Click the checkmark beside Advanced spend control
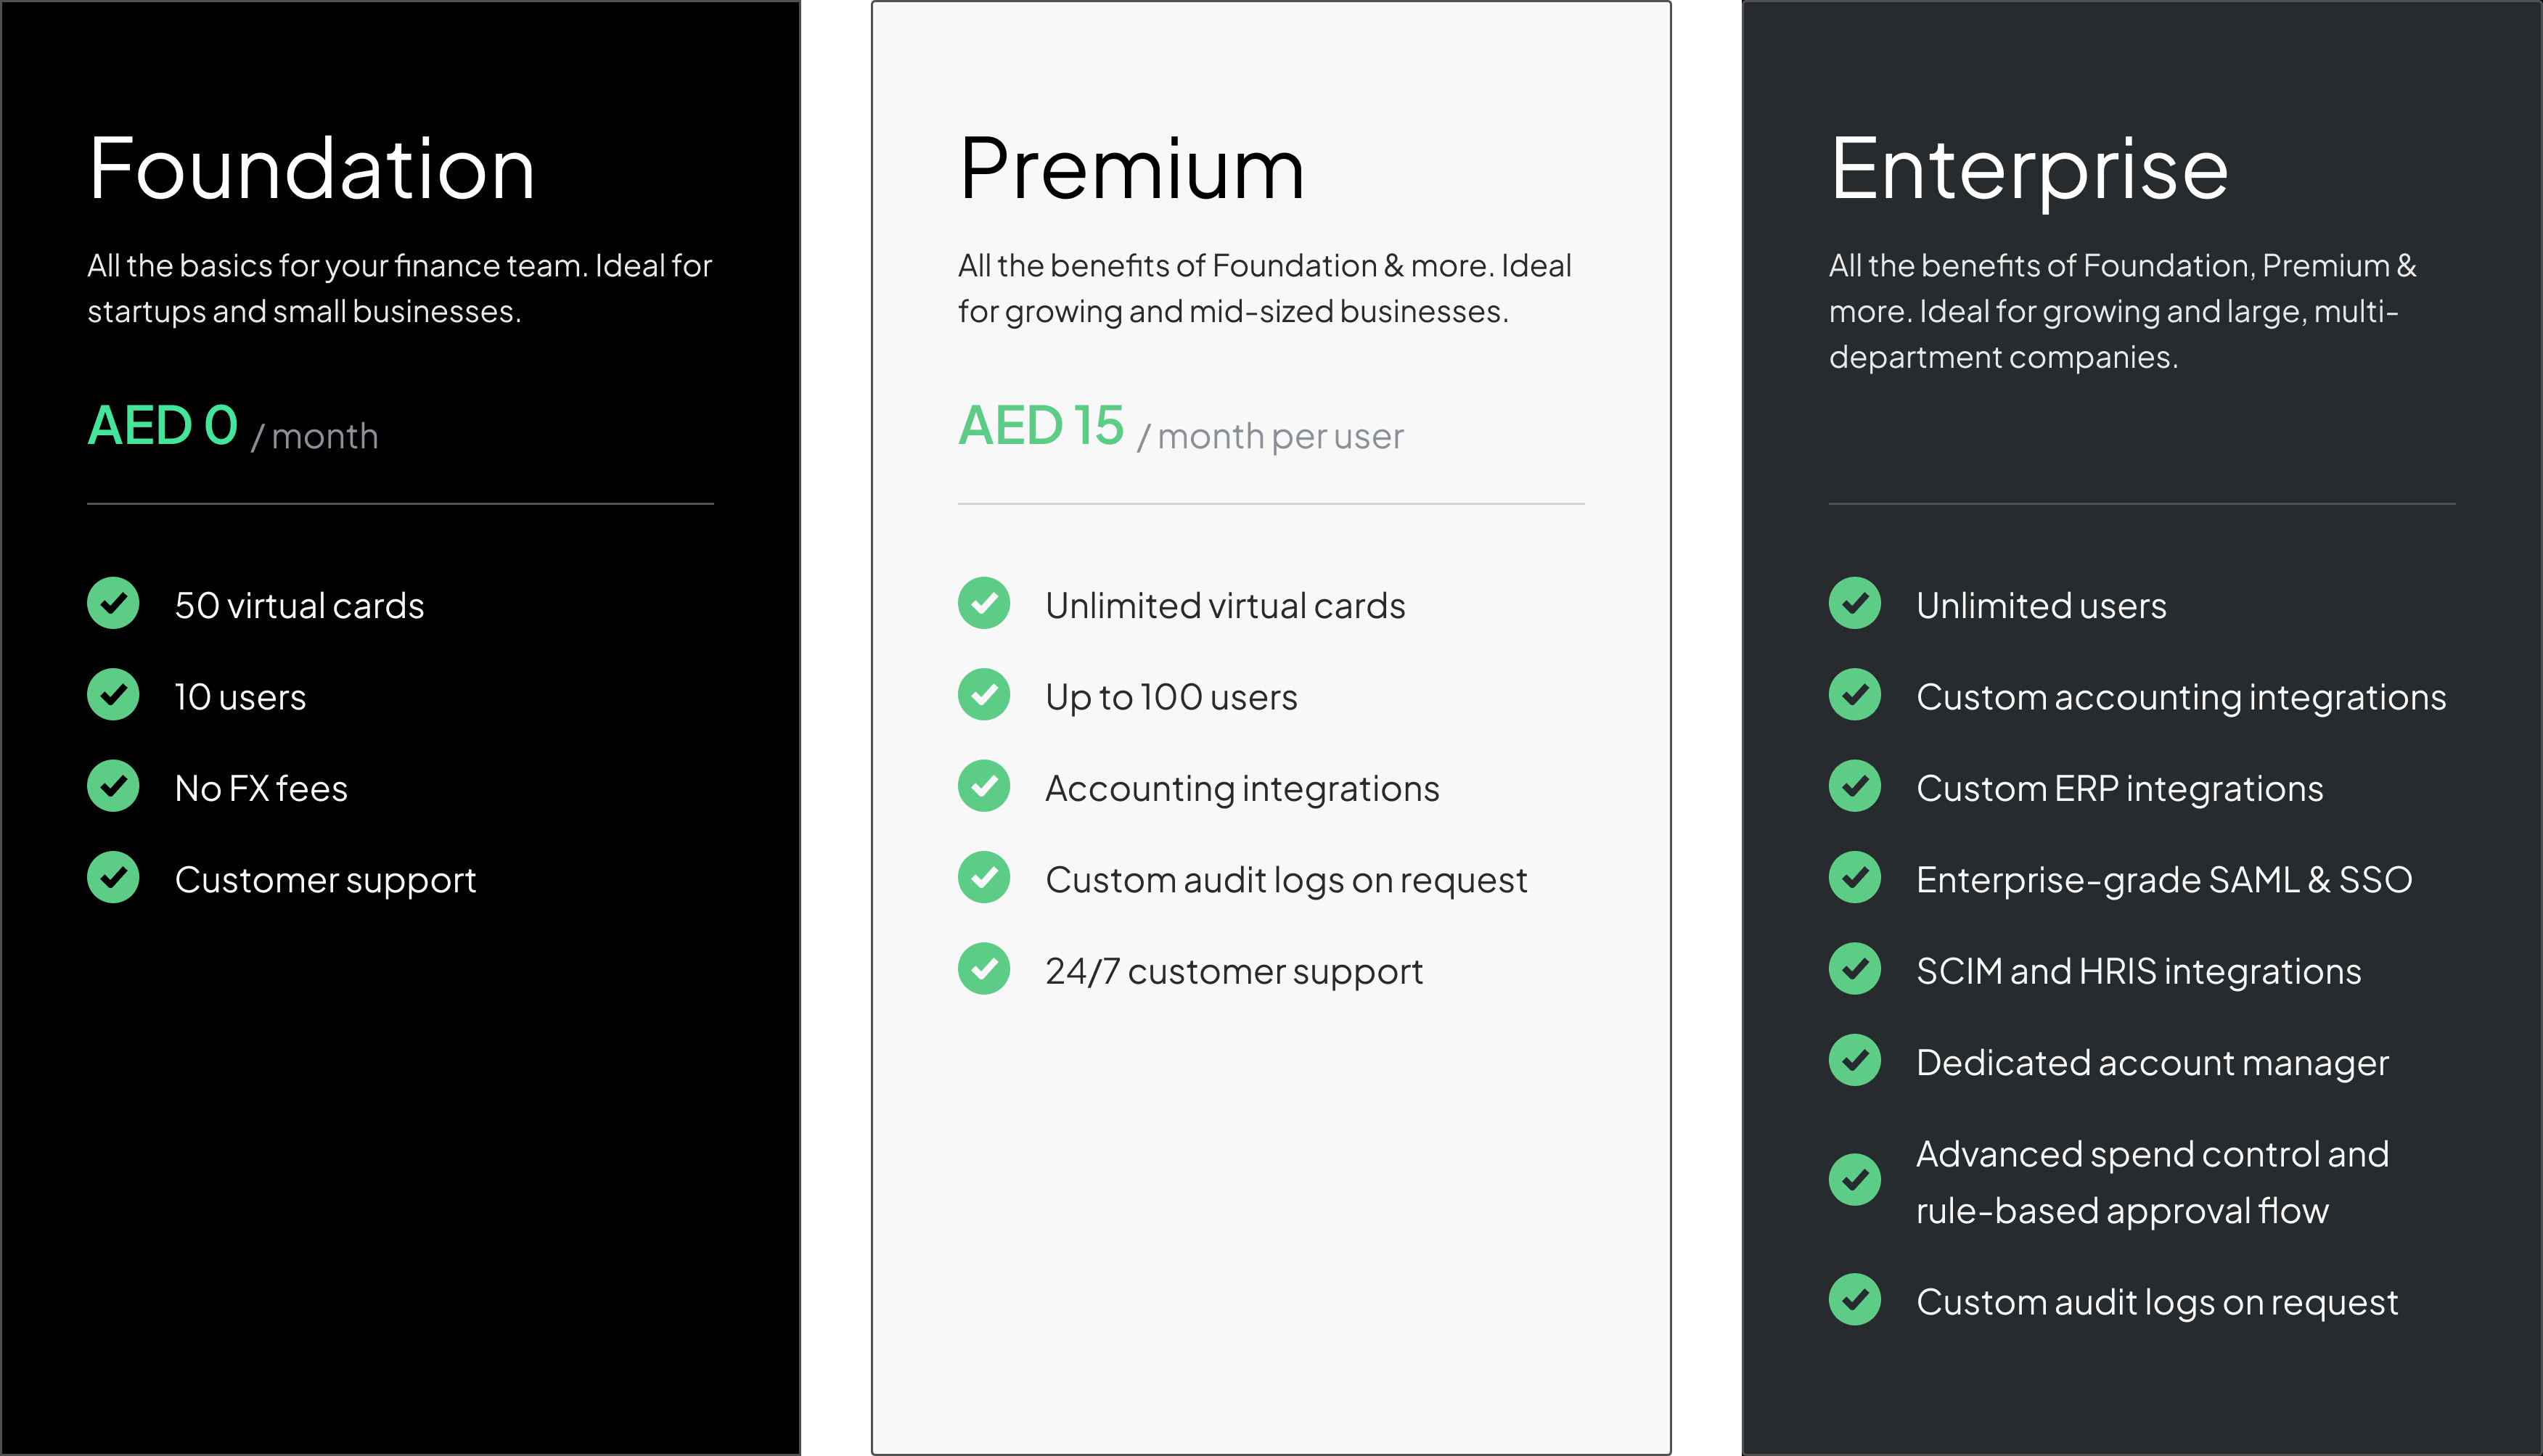This screenshot has width=2543, height=1456. (x=1855, y=1180)
